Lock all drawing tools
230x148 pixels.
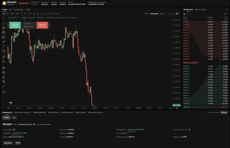point(4,77)
